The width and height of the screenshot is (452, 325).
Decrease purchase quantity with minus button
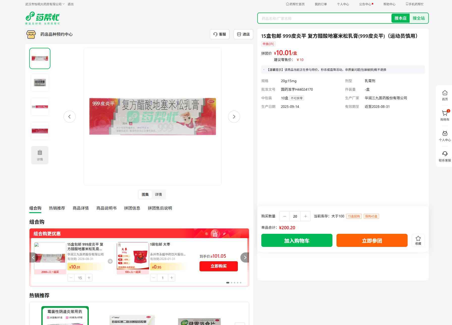[x=285, y=216]
